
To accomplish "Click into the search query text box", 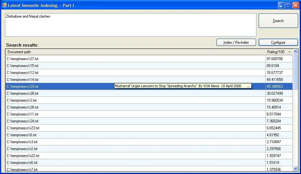I will coord(130,25).
